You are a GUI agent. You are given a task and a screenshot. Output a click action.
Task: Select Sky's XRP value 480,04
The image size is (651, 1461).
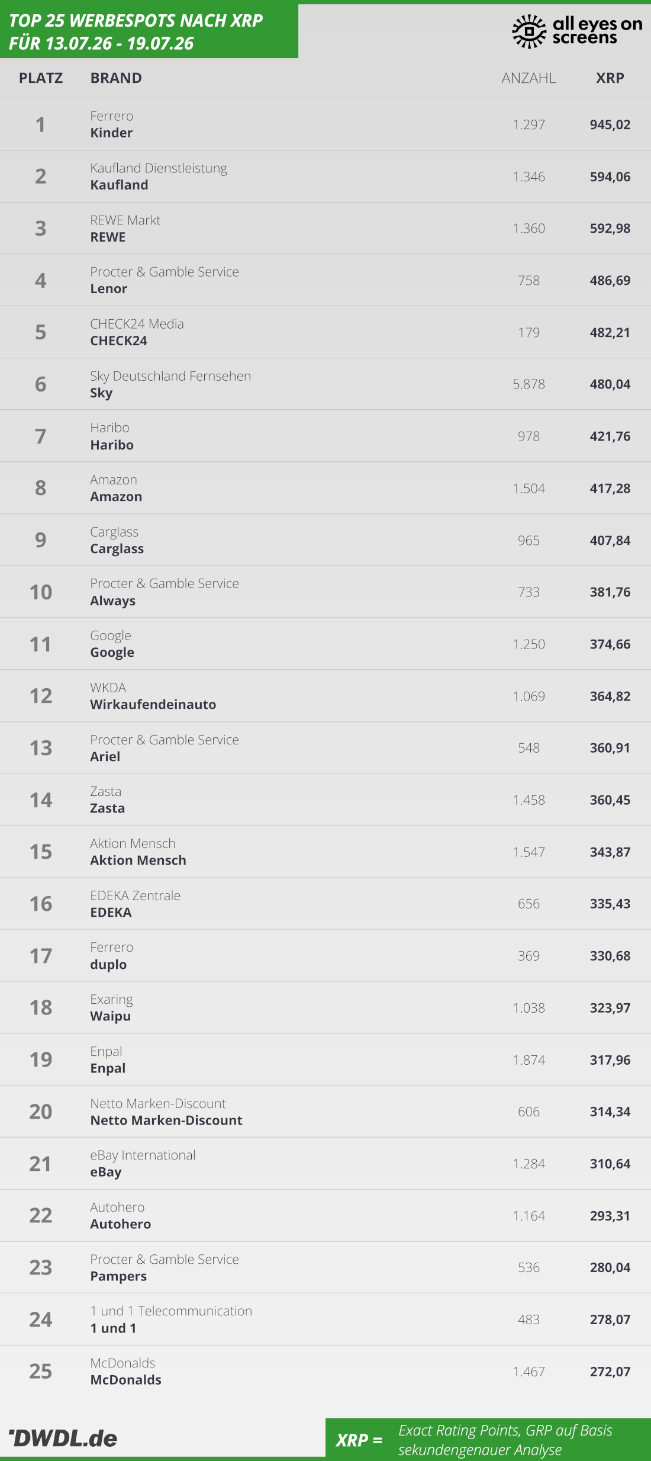[610, 384]
